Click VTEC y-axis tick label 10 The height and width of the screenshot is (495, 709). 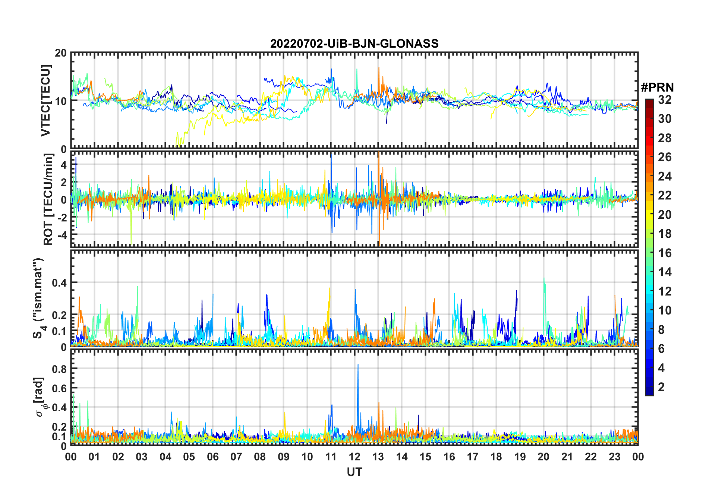coord(61,101)
